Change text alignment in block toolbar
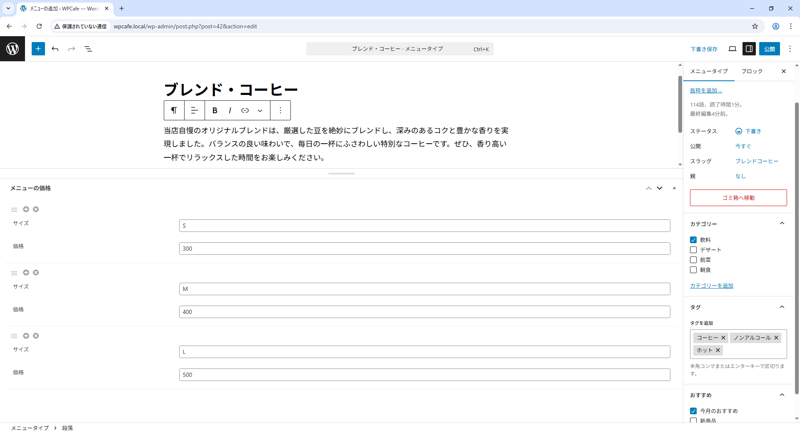This screenshot has height=433, width=800. point(194,110)
